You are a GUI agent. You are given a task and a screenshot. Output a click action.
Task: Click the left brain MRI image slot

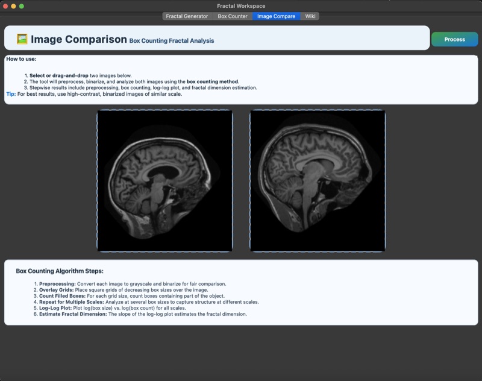point(164,180)
